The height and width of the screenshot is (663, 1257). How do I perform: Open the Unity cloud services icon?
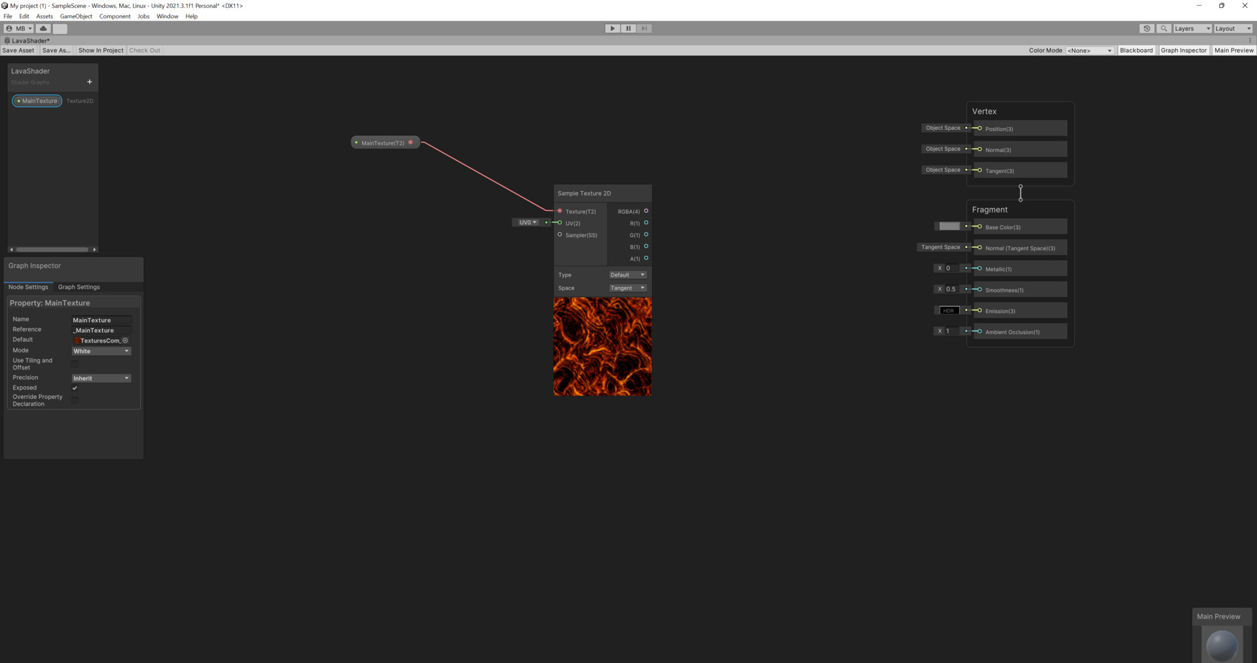43,28
